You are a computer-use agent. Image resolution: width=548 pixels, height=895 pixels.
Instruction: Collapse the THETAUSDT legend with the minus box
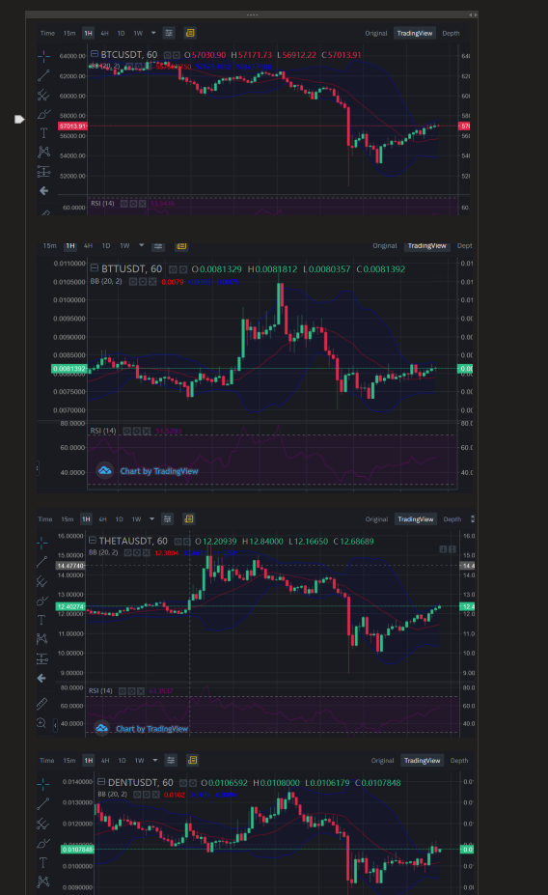(x=93, y=540)
